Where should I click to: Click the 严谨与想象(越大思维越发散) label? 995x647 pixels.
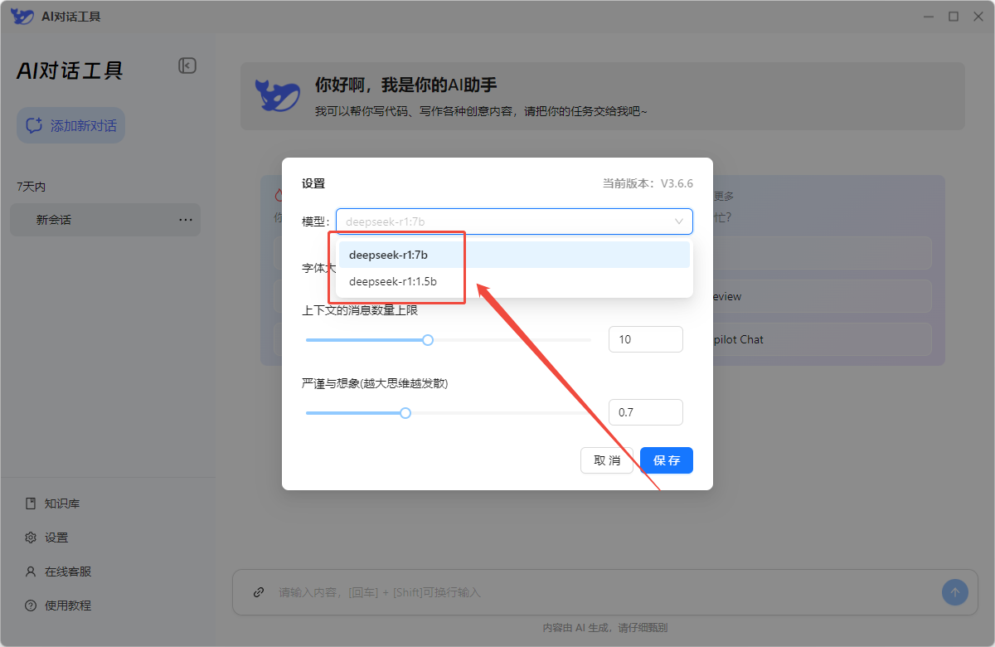click(375, 383)
